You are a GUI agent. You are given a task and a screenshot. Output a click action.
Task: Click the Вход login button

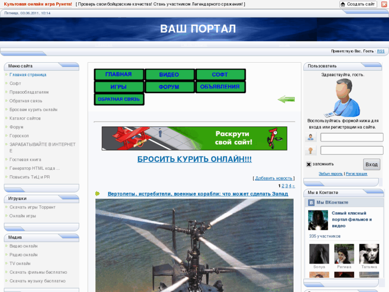(x=372, y=164)
